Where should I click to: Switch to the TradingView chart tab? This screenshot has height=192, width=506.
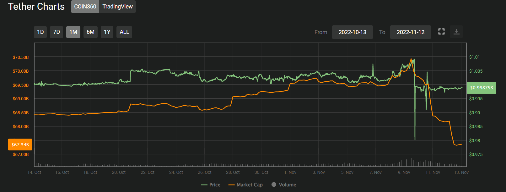pos(117,7)
